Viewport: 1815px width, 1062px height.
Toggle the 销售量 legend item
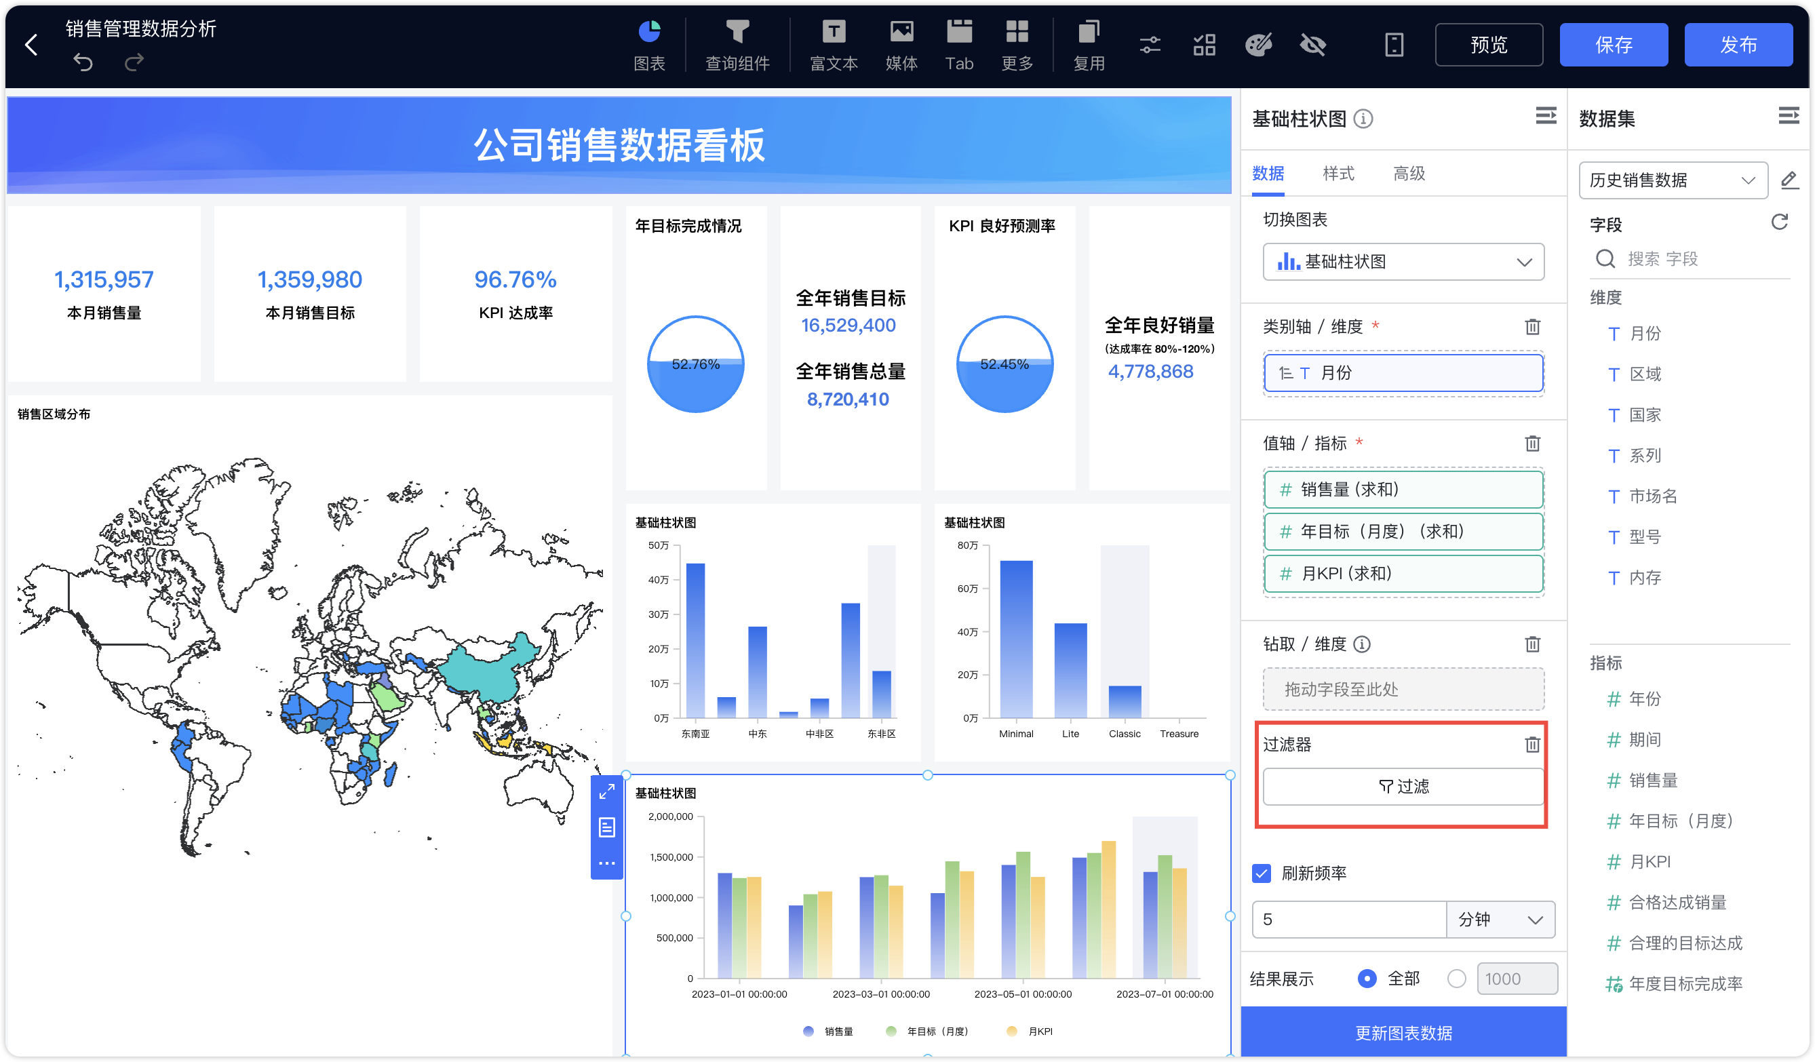coord(827,1031)
